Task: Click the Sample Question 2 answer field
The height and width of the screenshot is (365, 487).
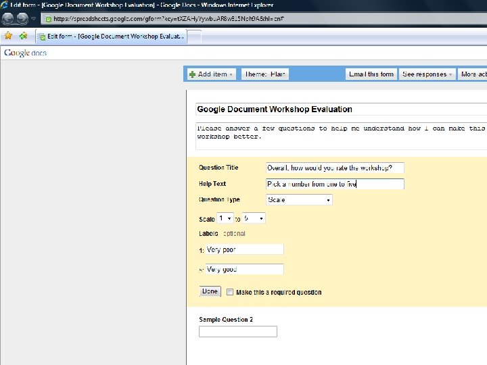Action: pos(238,331)
